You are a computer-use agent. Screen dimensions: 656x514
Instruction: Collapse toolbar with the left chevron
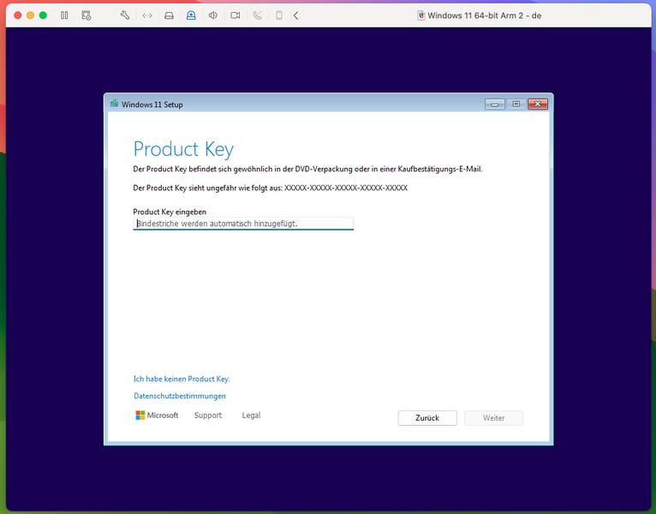tap(295, 15)
